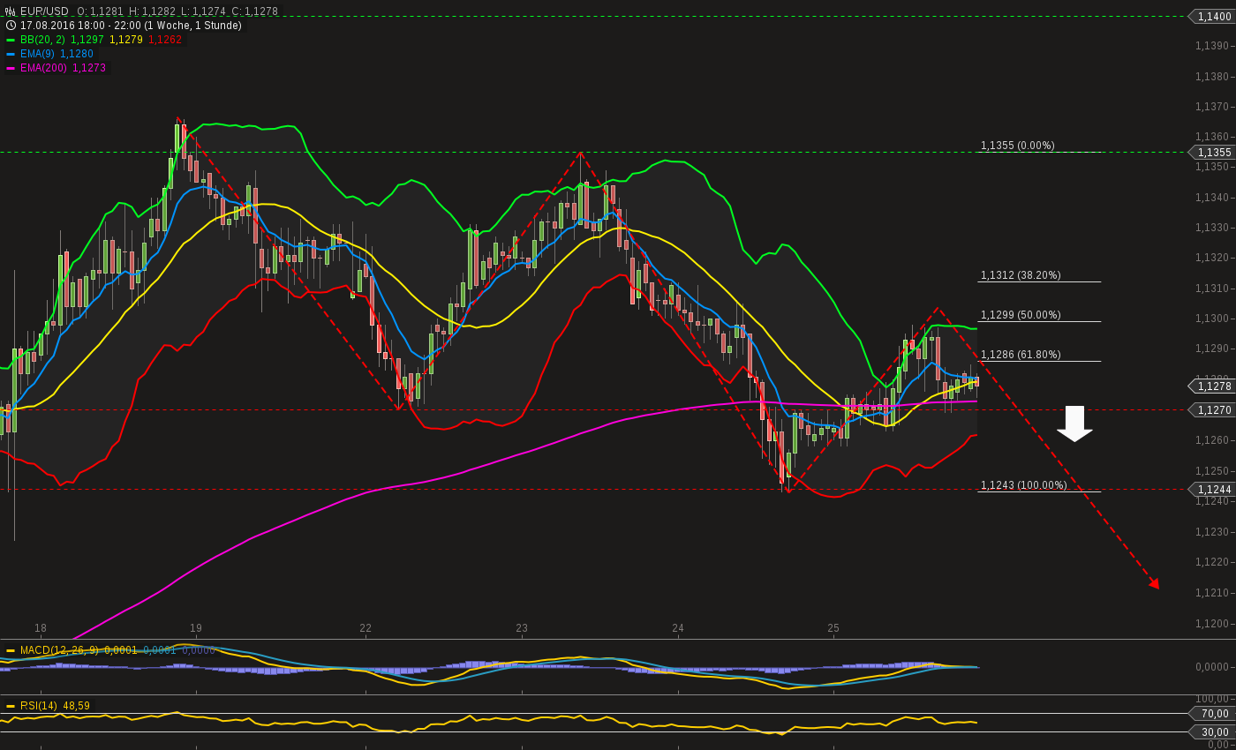Click the teal MACD signal value 0,0001
1236x750 pixels.
pyautogui.click(x=160, y=650)
